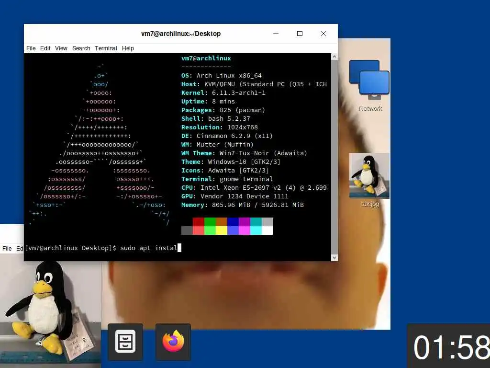This screenshot has height=368, width=490.
Task: Click the 'Kernel: 6.11.3-arch1-1' line
Action: pos(223,92)
